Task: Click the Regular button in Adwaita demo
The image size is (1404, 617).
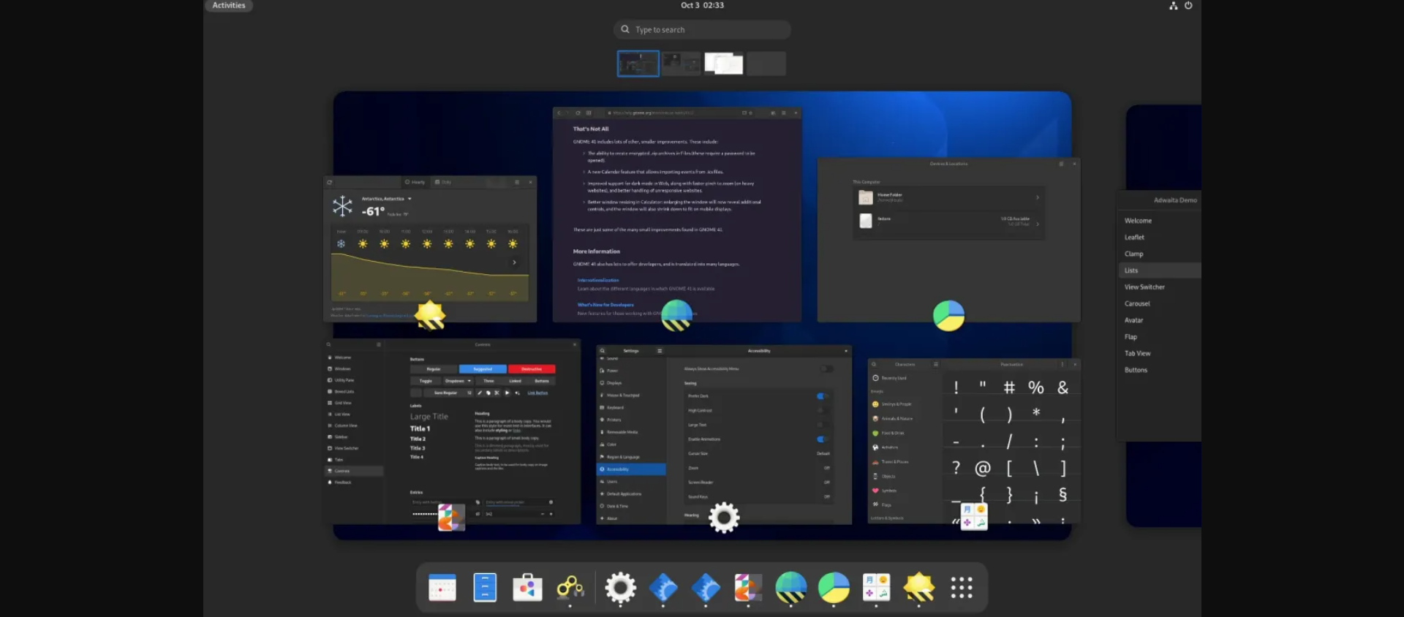Action: point(434,369)
